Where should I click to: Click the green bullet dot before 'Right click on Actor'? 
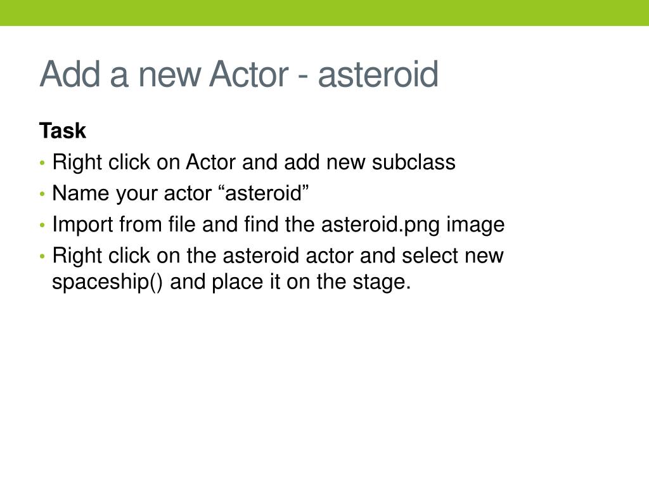42,163
